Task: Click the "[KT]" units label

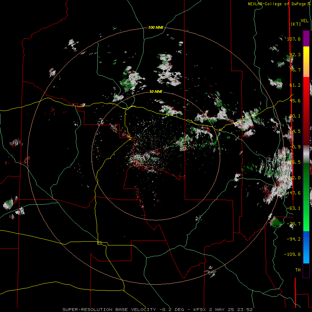Action: pyautogui.click(x=296, y=24)
